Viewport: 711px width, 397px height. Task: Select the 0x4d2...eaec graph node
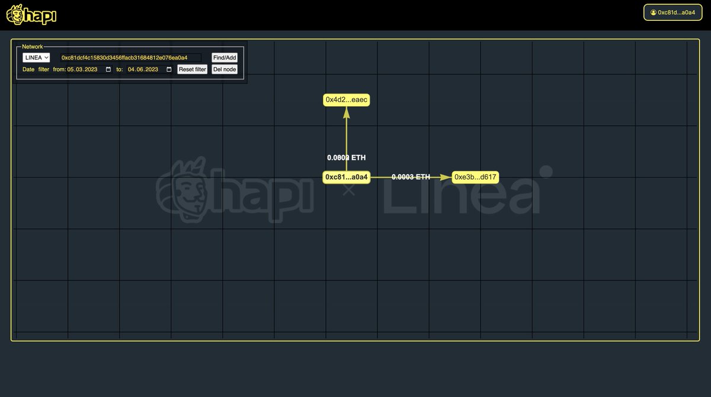pos(347,100)
